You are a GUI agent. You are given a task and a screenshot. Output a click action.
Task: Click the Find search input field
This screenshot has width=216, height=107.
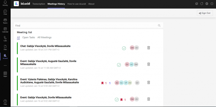point(86,26)
